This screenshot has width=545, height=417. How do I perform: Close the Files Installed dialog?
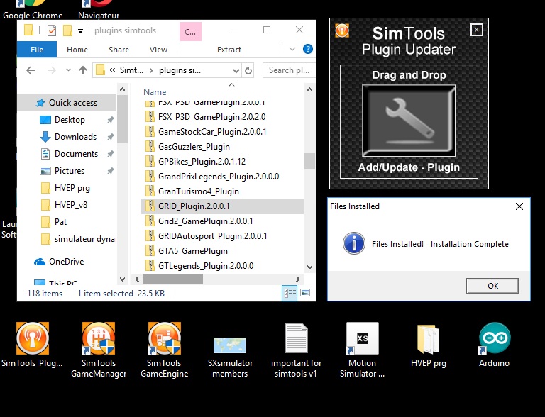tap(519, 206)
